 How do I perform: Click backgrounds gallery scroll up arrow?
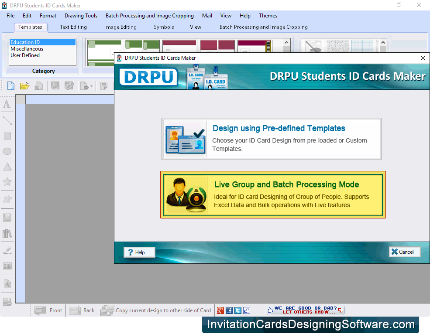point(383,42)
